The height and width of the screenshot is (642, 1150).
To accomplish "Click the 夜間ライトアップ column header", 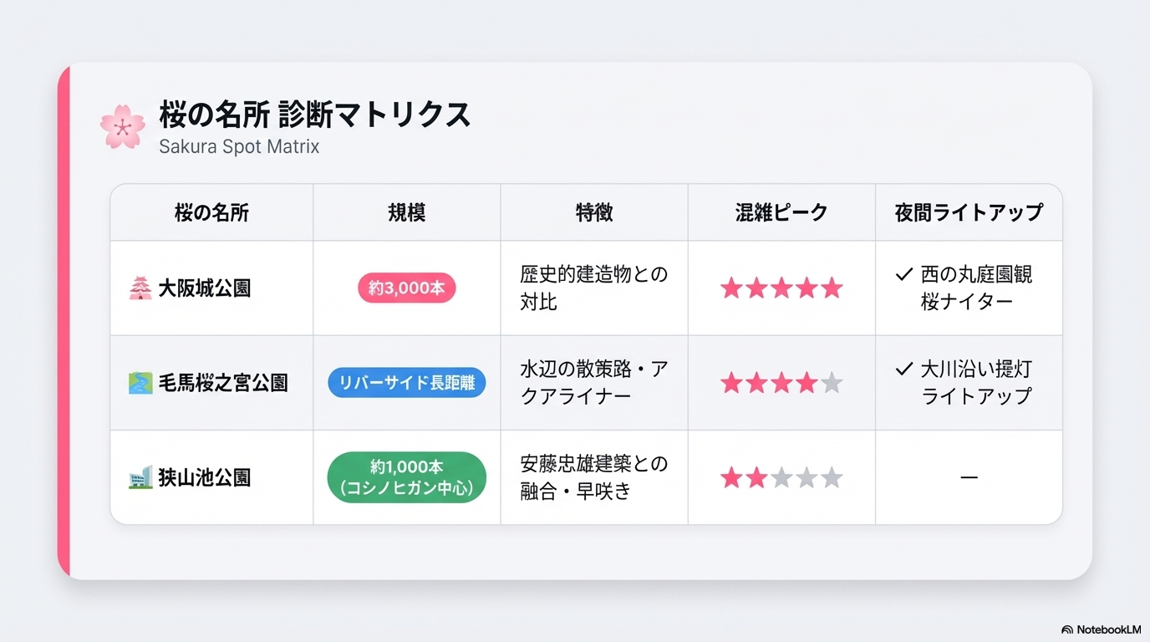I will click(969, 212).
